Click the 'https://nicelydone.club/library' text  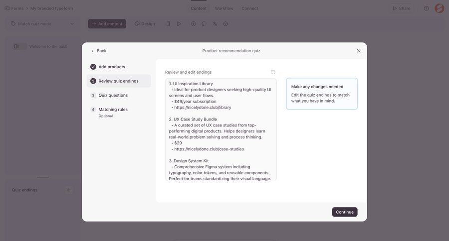pyautogui.click(x=203, y=108)
